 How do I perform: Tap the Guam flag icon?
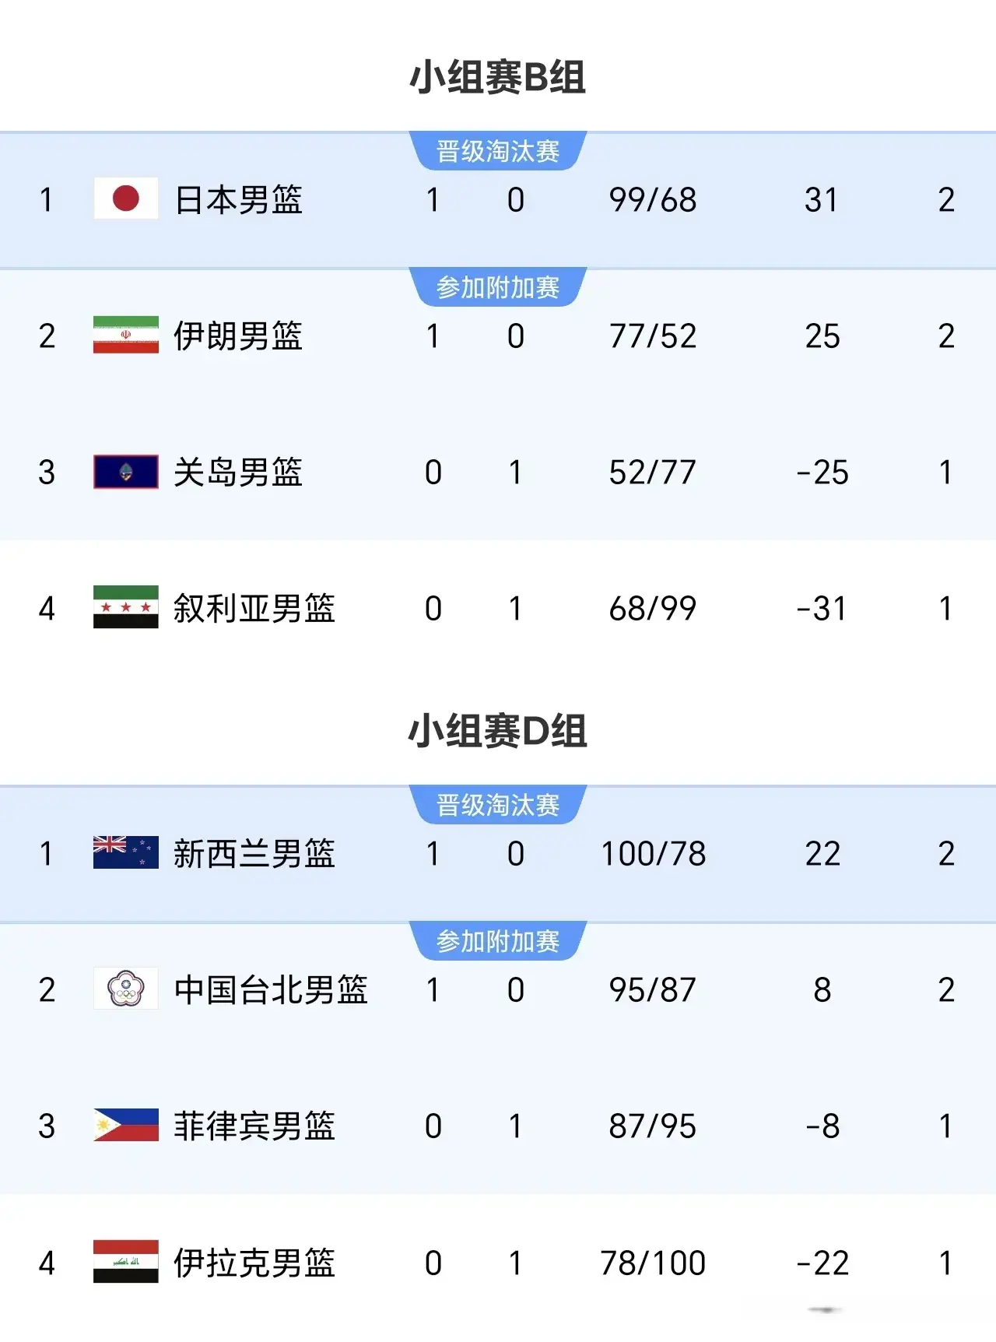click(x=125, y=472)
